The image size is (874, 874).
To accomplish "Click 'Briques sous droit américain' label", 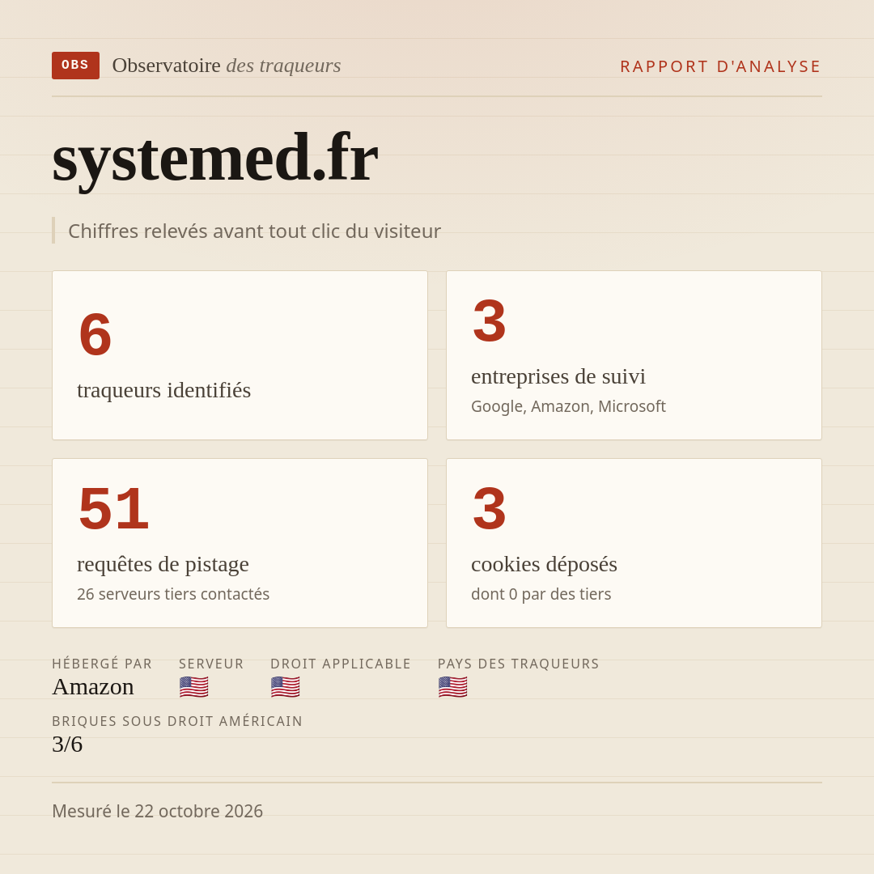I will [x=177, y=721].
